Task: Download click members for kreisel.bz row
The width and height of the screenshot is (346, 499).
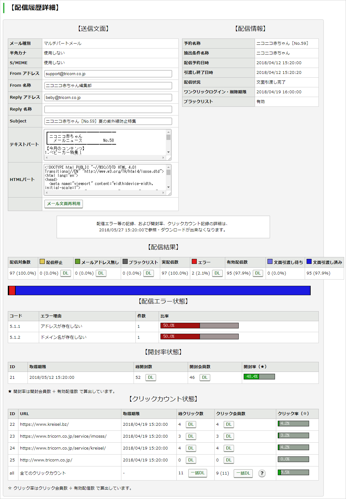Action: [229, 424]
